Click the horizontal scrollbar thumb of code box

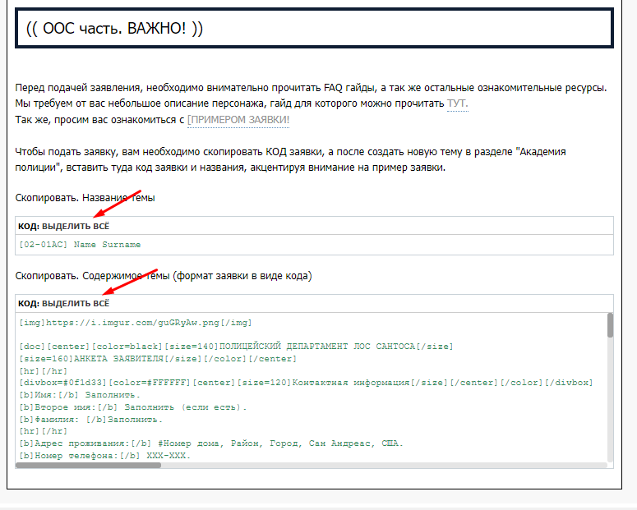click(88, 466)
